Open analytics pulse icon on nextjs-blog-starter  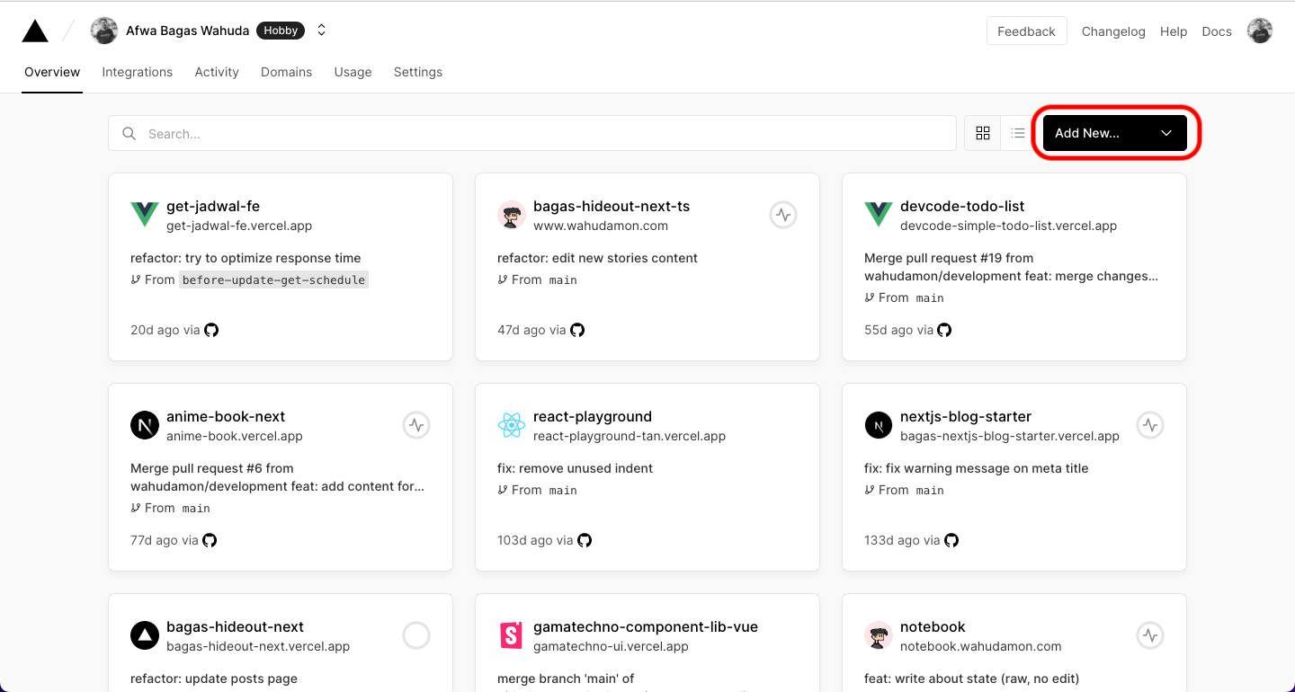[x=1150, y=425]
